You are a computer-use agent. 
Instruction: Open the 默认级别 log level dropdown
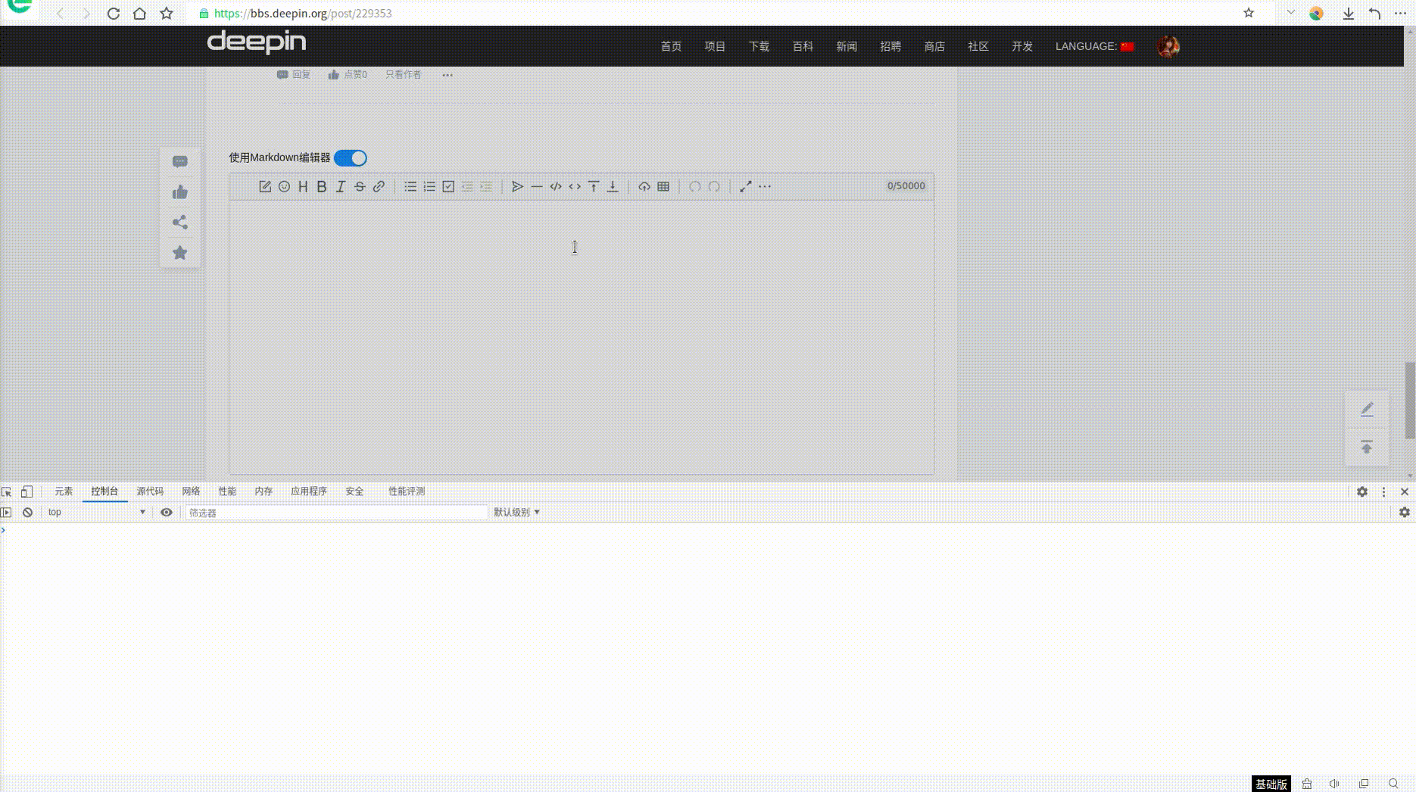coord(516,513)
